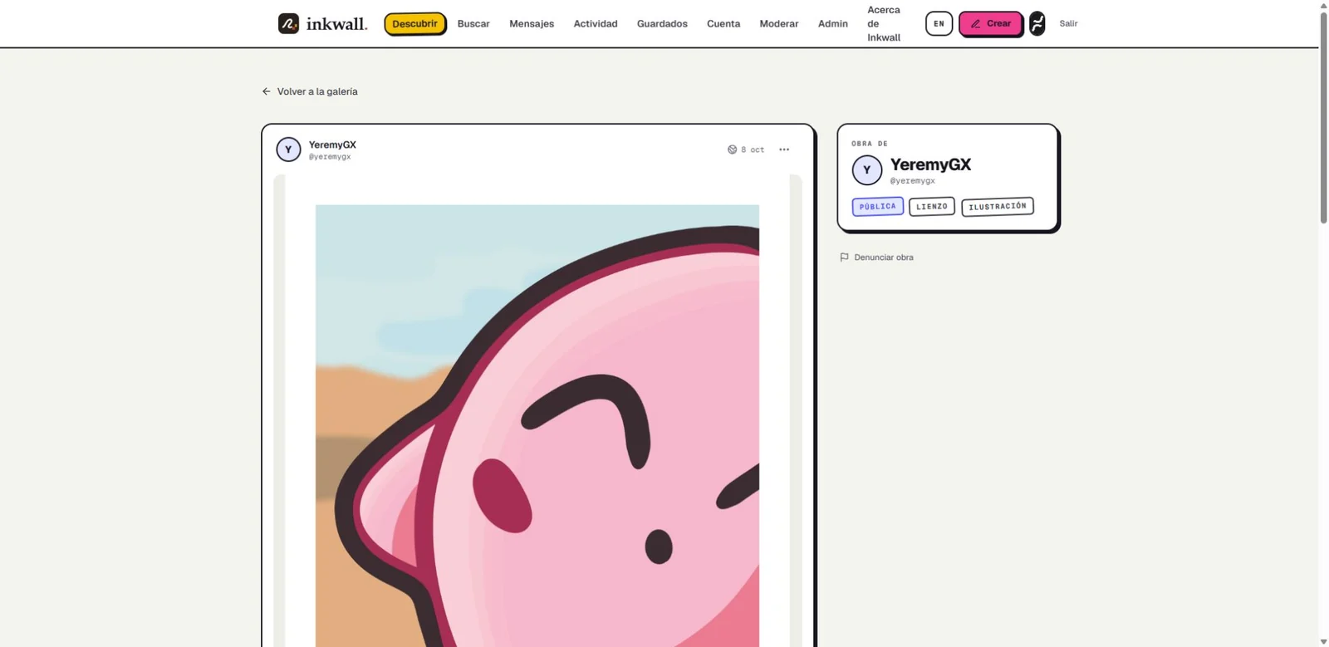Navigate to Cuenta
This screenshot has width=1329, height=647.
(723, 23)
